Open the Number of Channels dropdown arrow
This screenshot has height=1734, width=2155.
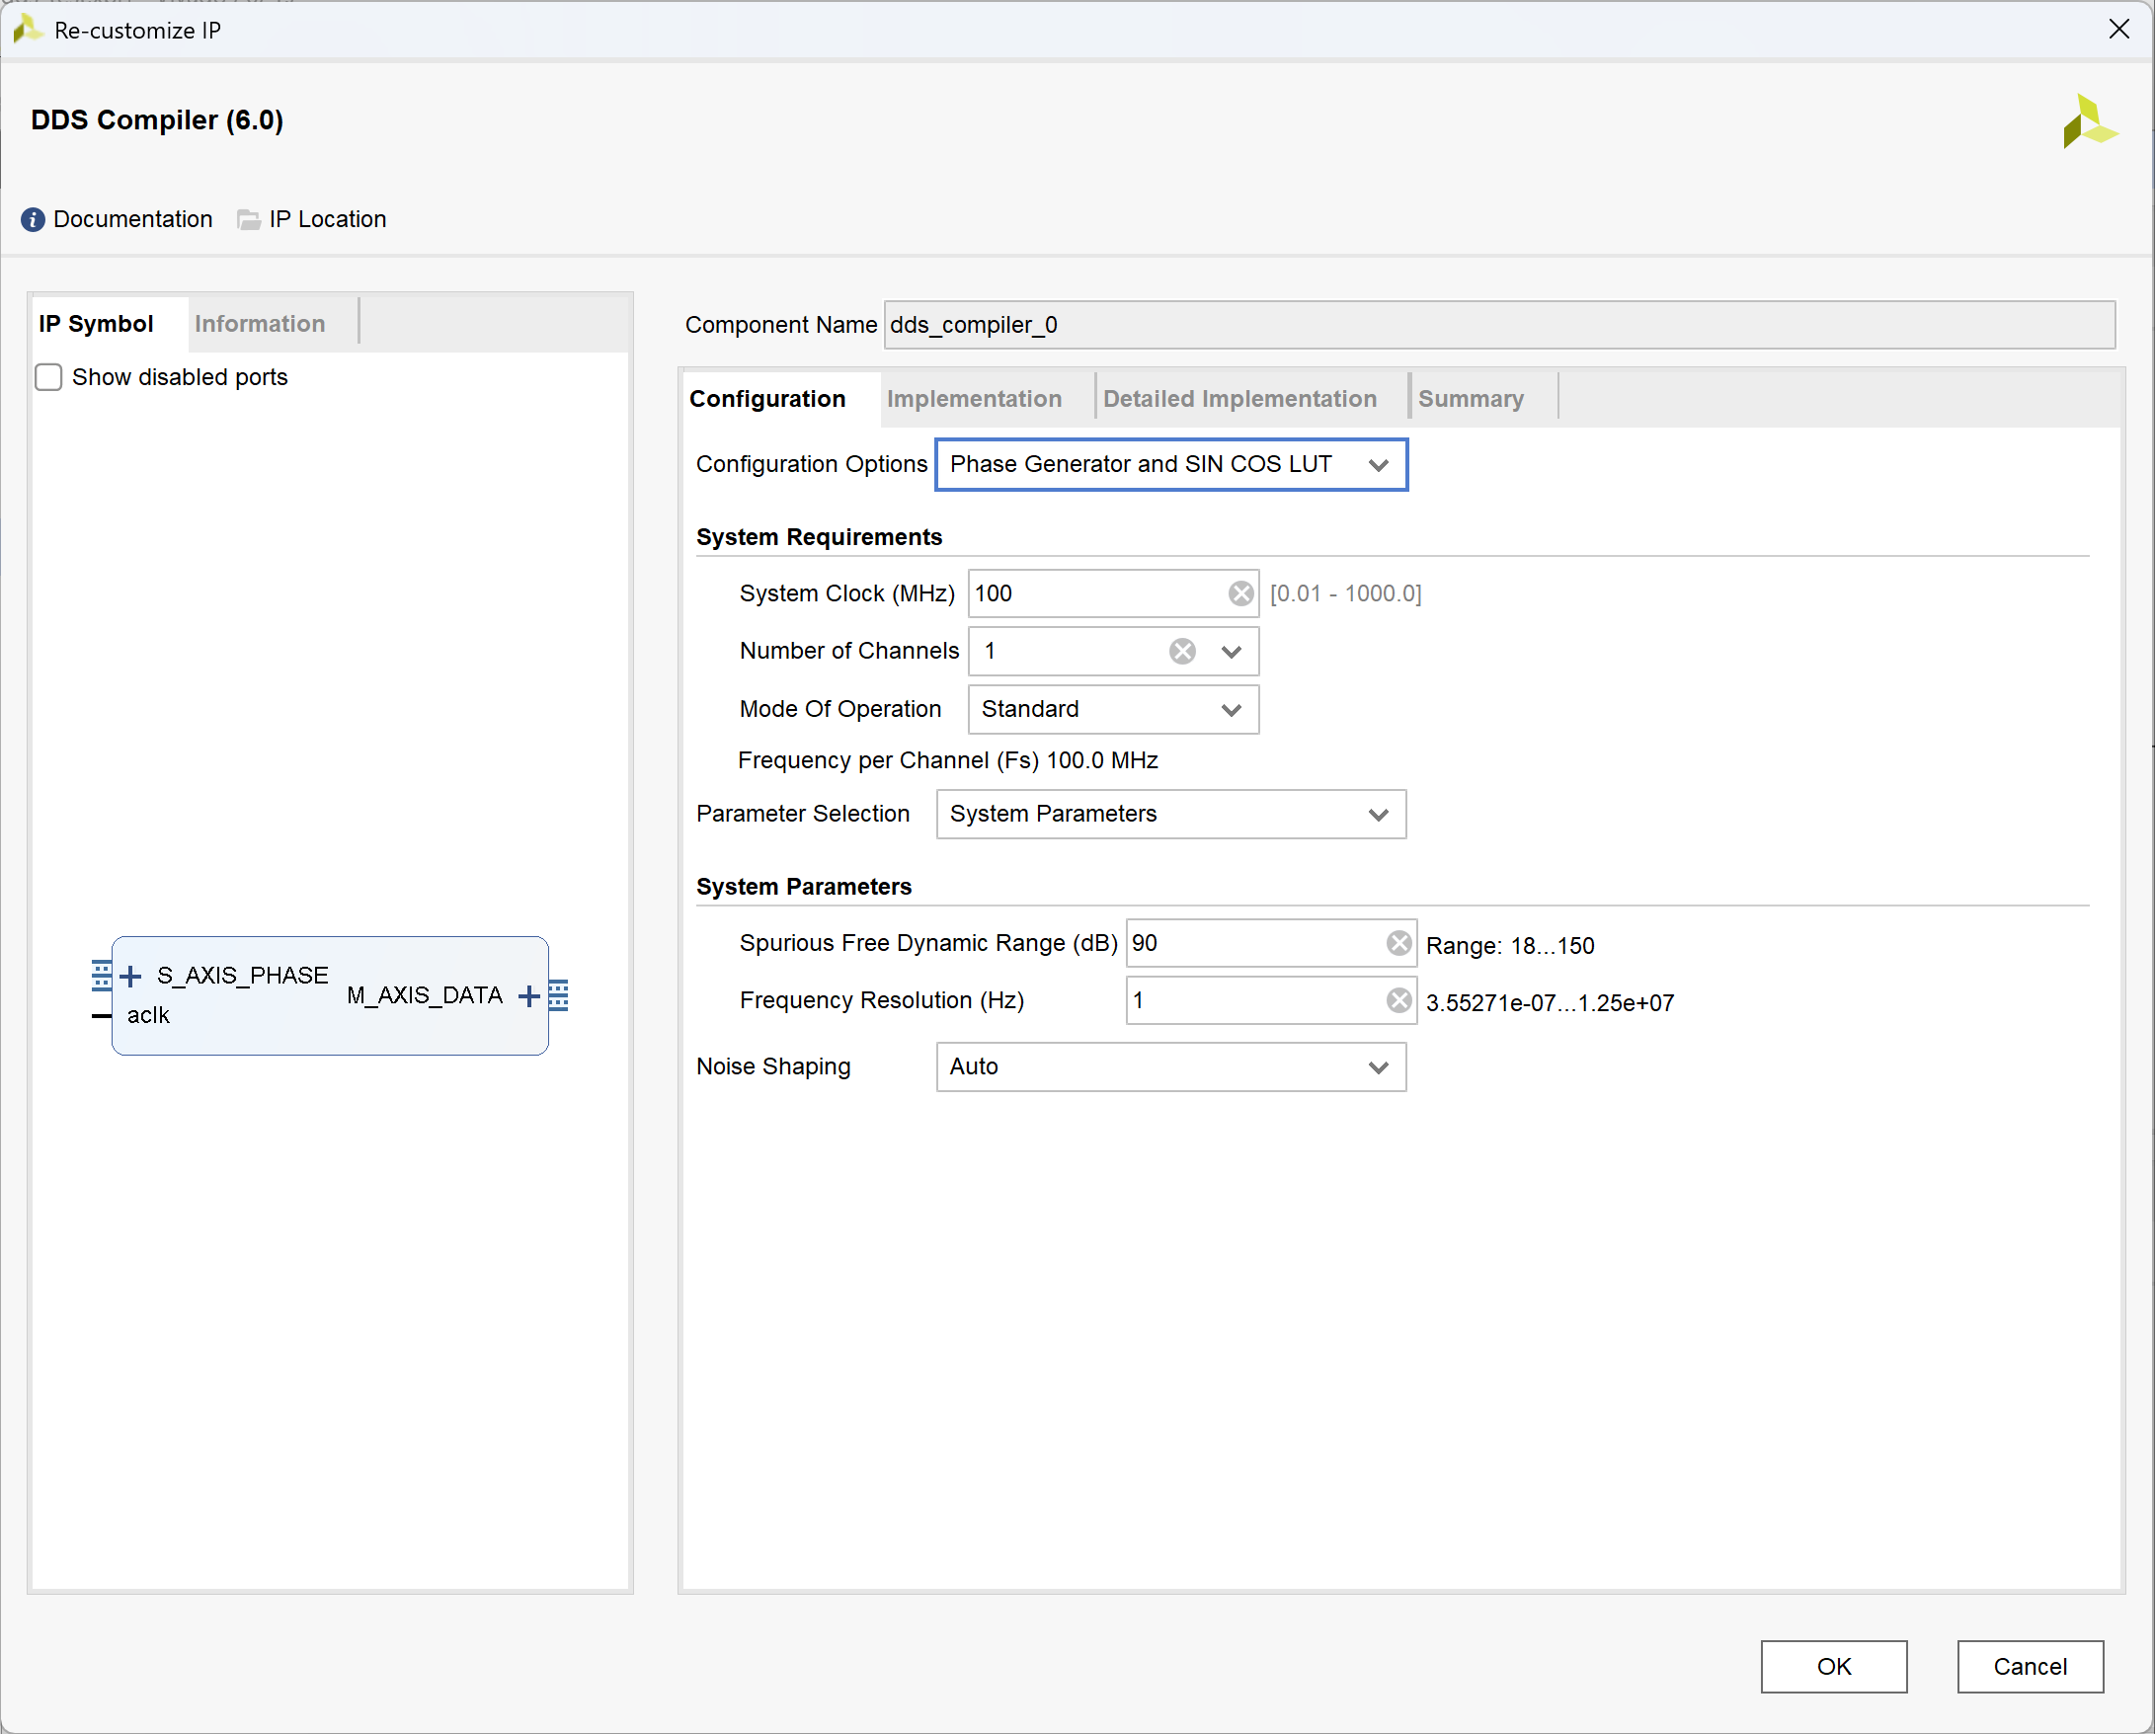1232,652
